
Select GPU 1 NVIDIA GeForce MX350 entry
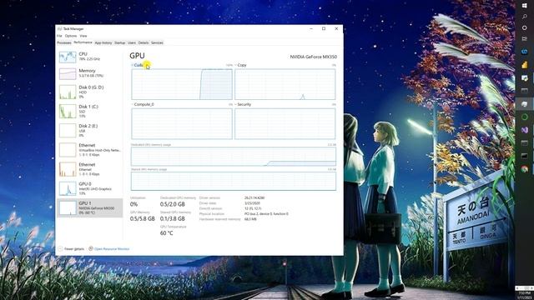coord(89,207)
